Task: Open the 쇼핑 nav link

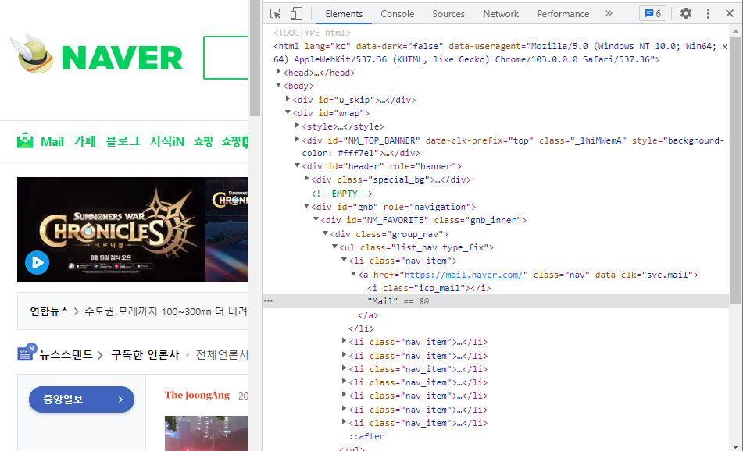Action: (x=203, y=141)
